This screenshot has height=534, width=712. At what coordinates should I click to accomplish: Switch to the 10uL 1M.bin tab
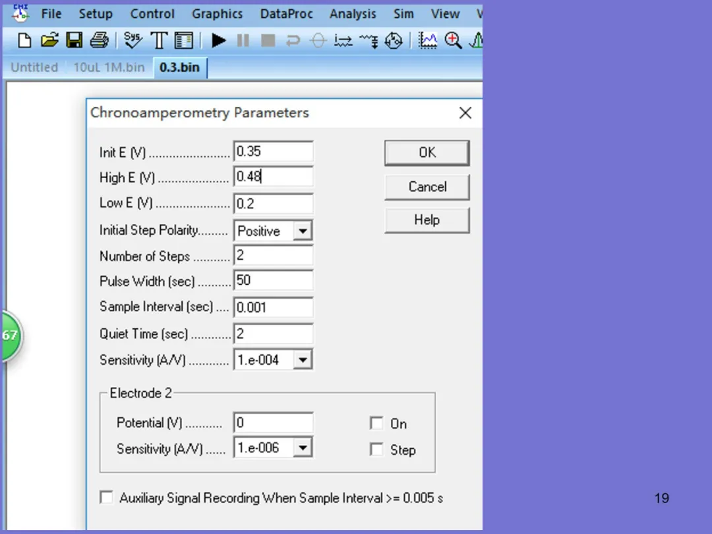coord(109,68)
